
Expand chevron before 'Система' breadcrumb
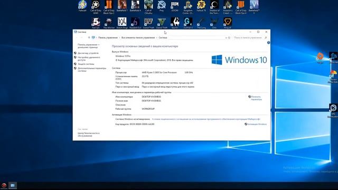(x=157, y=37)
